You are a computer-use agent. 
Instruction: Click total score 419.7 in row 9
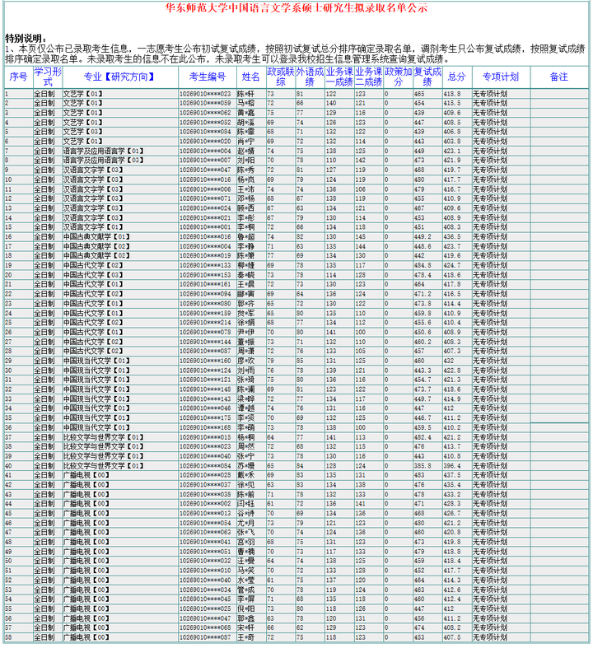(452, 170)
